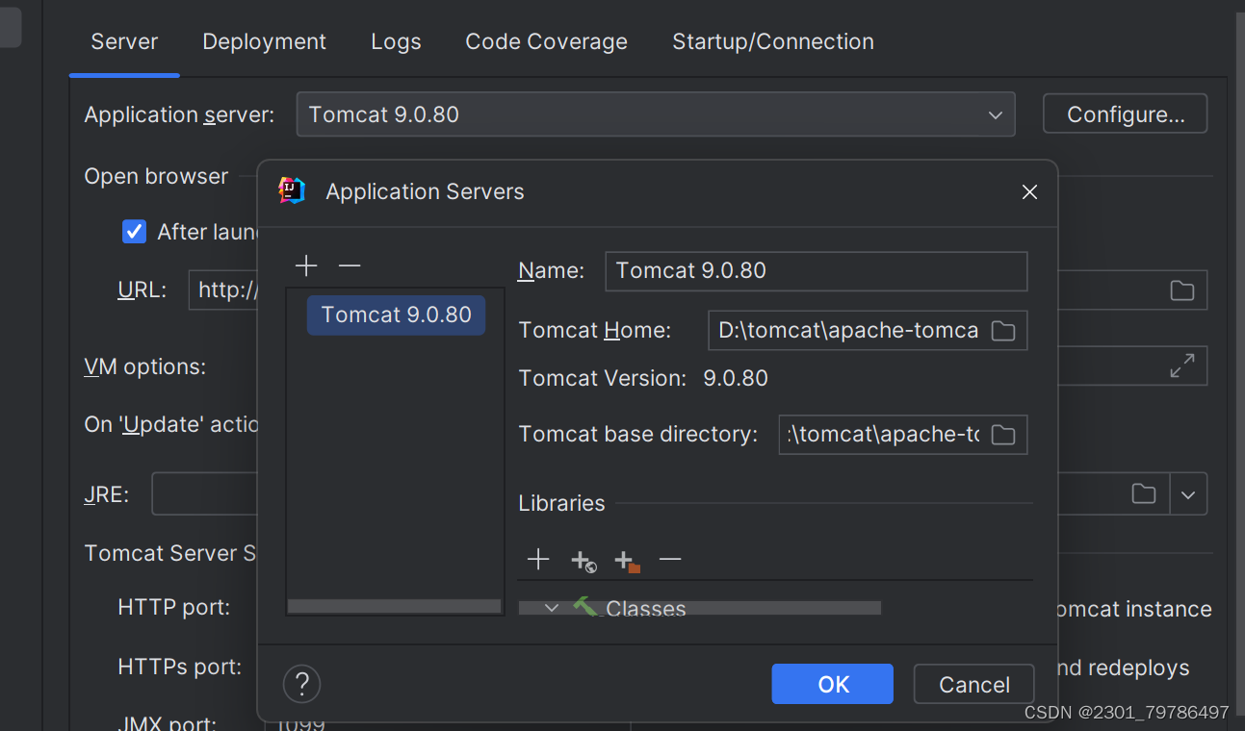Screen dimensions: 1245x731
Task: Click the Name input field
Action: [x=816, y=271]
